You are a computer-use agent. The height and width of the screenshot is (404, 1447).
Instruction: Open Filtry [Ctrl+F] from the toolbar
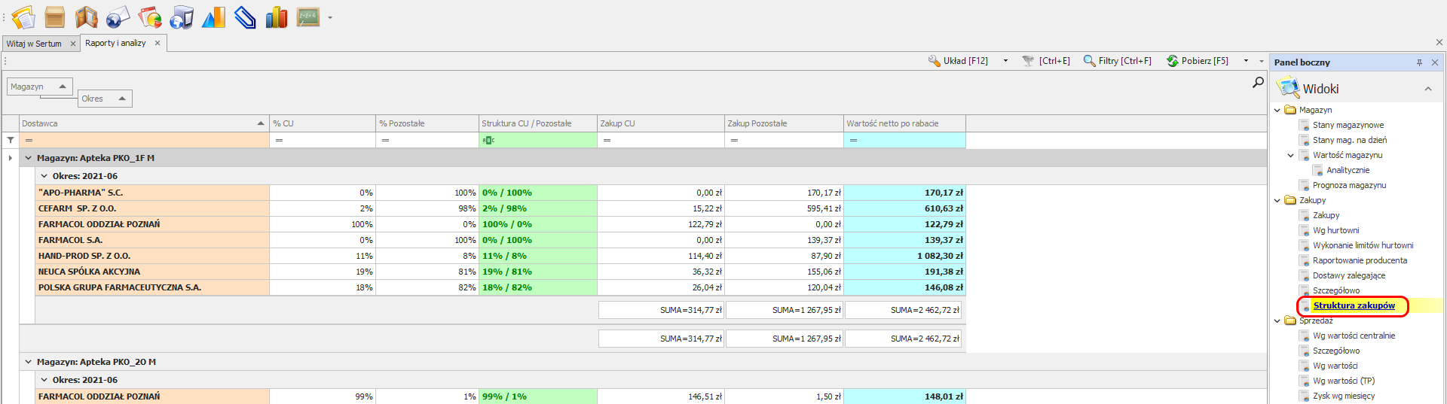[x=1118, y=61]
